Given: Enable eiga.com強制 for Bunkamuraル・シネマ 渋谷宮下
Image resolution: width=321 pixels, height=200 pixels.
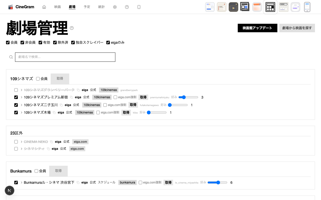Looking at the screenshot, I should pos(140,182).
